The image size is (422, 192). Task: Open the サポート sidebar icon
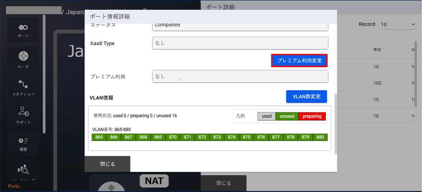(23, 115)
